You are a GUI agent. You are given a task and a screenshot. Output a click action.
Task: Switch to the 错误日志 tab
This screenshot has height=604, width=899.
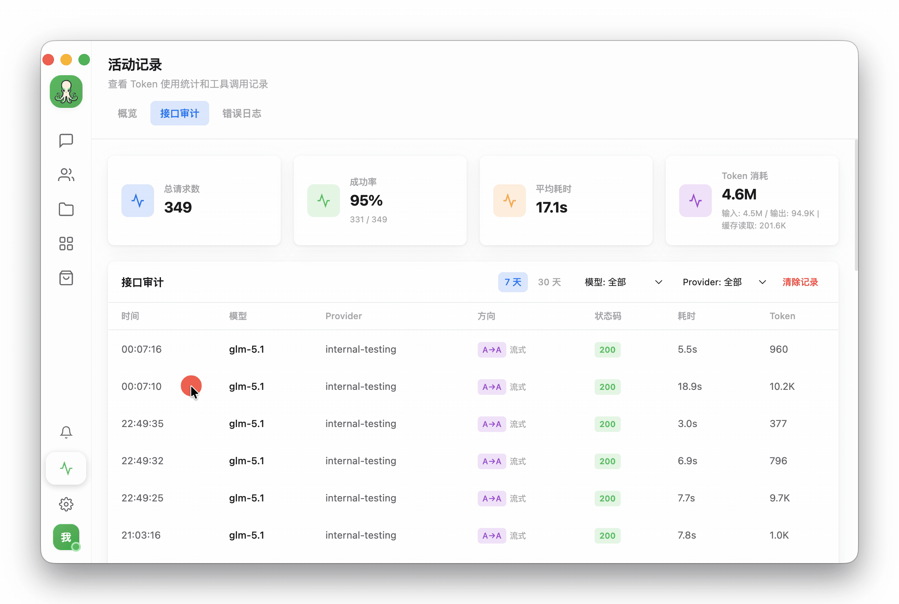[242, 114]
